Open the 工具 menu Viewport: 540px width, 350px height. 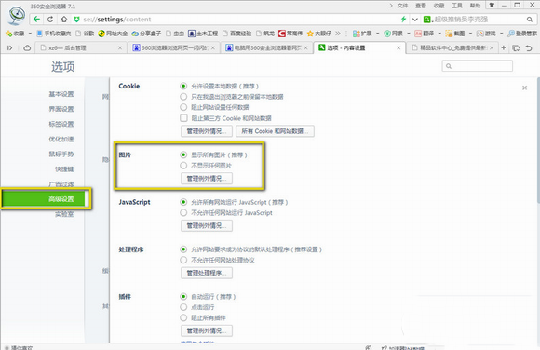[457, 6]
